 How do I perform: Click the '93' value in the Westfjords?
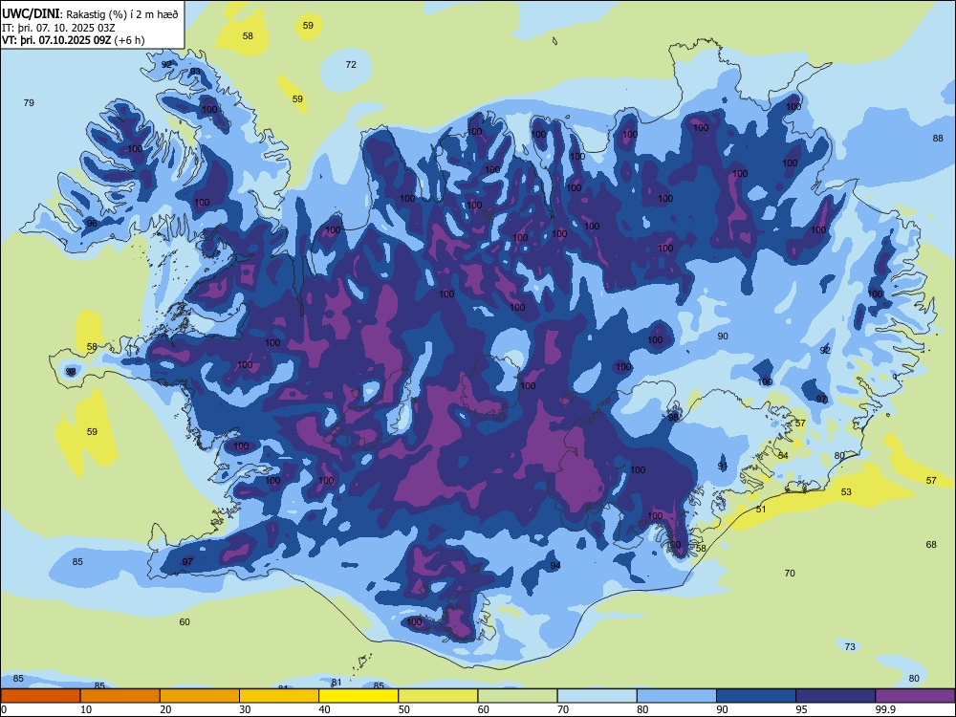(x=195, y=72)
